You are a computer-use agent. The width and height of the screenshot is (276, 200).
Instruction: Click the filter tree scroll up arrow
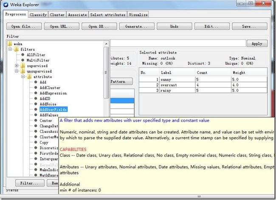tap(106, 44)
